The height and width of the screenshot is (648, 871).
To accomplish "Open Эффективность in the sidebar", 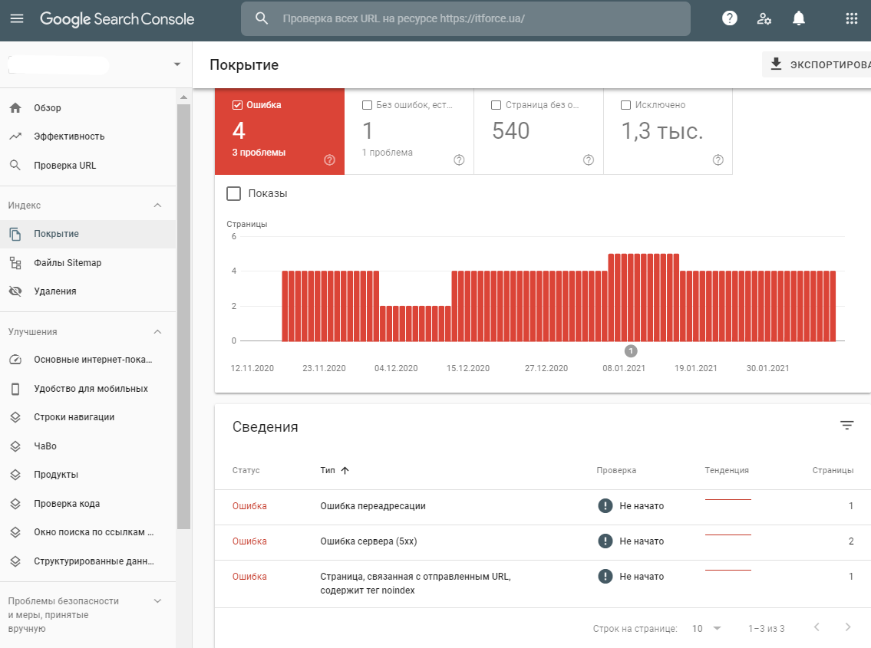I will (69, 137).
